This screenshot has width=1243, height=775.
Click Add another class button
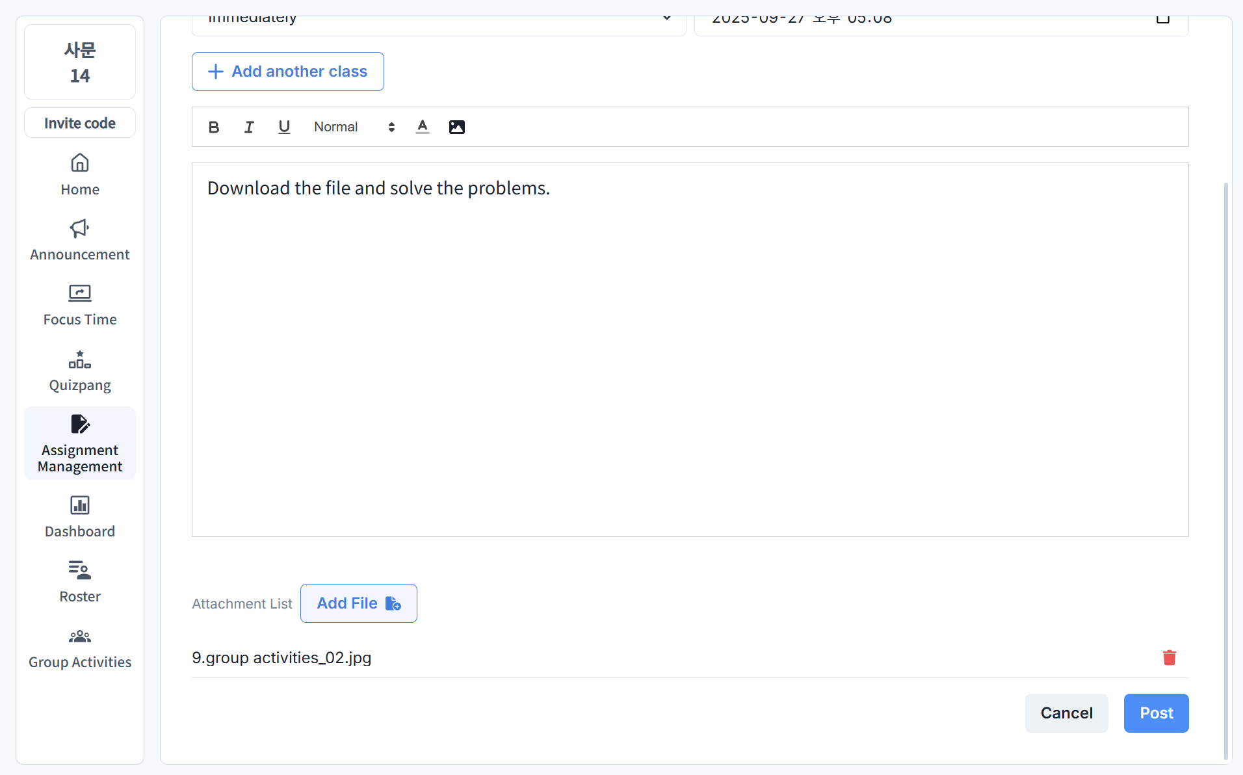pos(287,72)
